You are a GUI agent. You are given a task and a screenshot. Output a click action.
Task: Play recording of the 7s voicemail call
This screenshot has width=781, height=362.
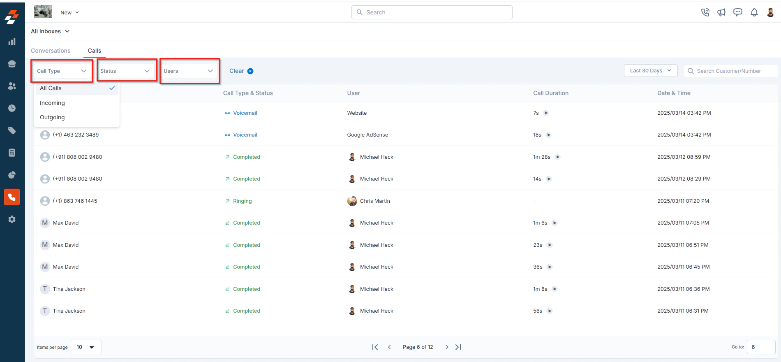[x=546, y=113]
